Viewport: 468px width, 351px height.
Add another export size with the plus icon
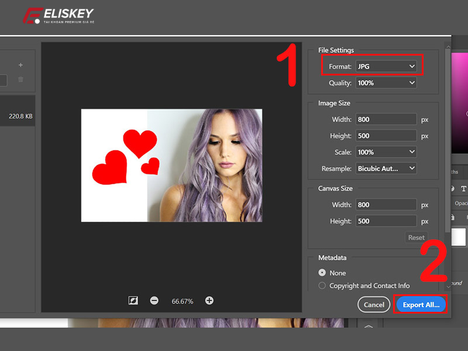(x=20, y=64)
